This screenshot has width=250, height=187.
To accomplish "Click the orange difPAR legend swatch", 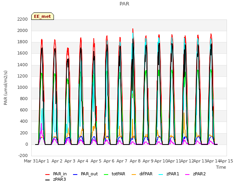I will coord(134,175).
